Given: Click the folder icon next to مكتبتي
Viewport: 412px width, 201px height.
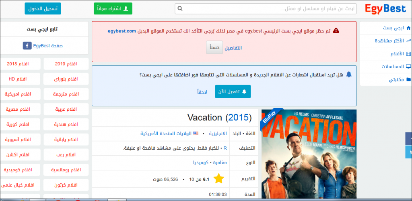Looking at the screenshot, I should coord(408,79).
